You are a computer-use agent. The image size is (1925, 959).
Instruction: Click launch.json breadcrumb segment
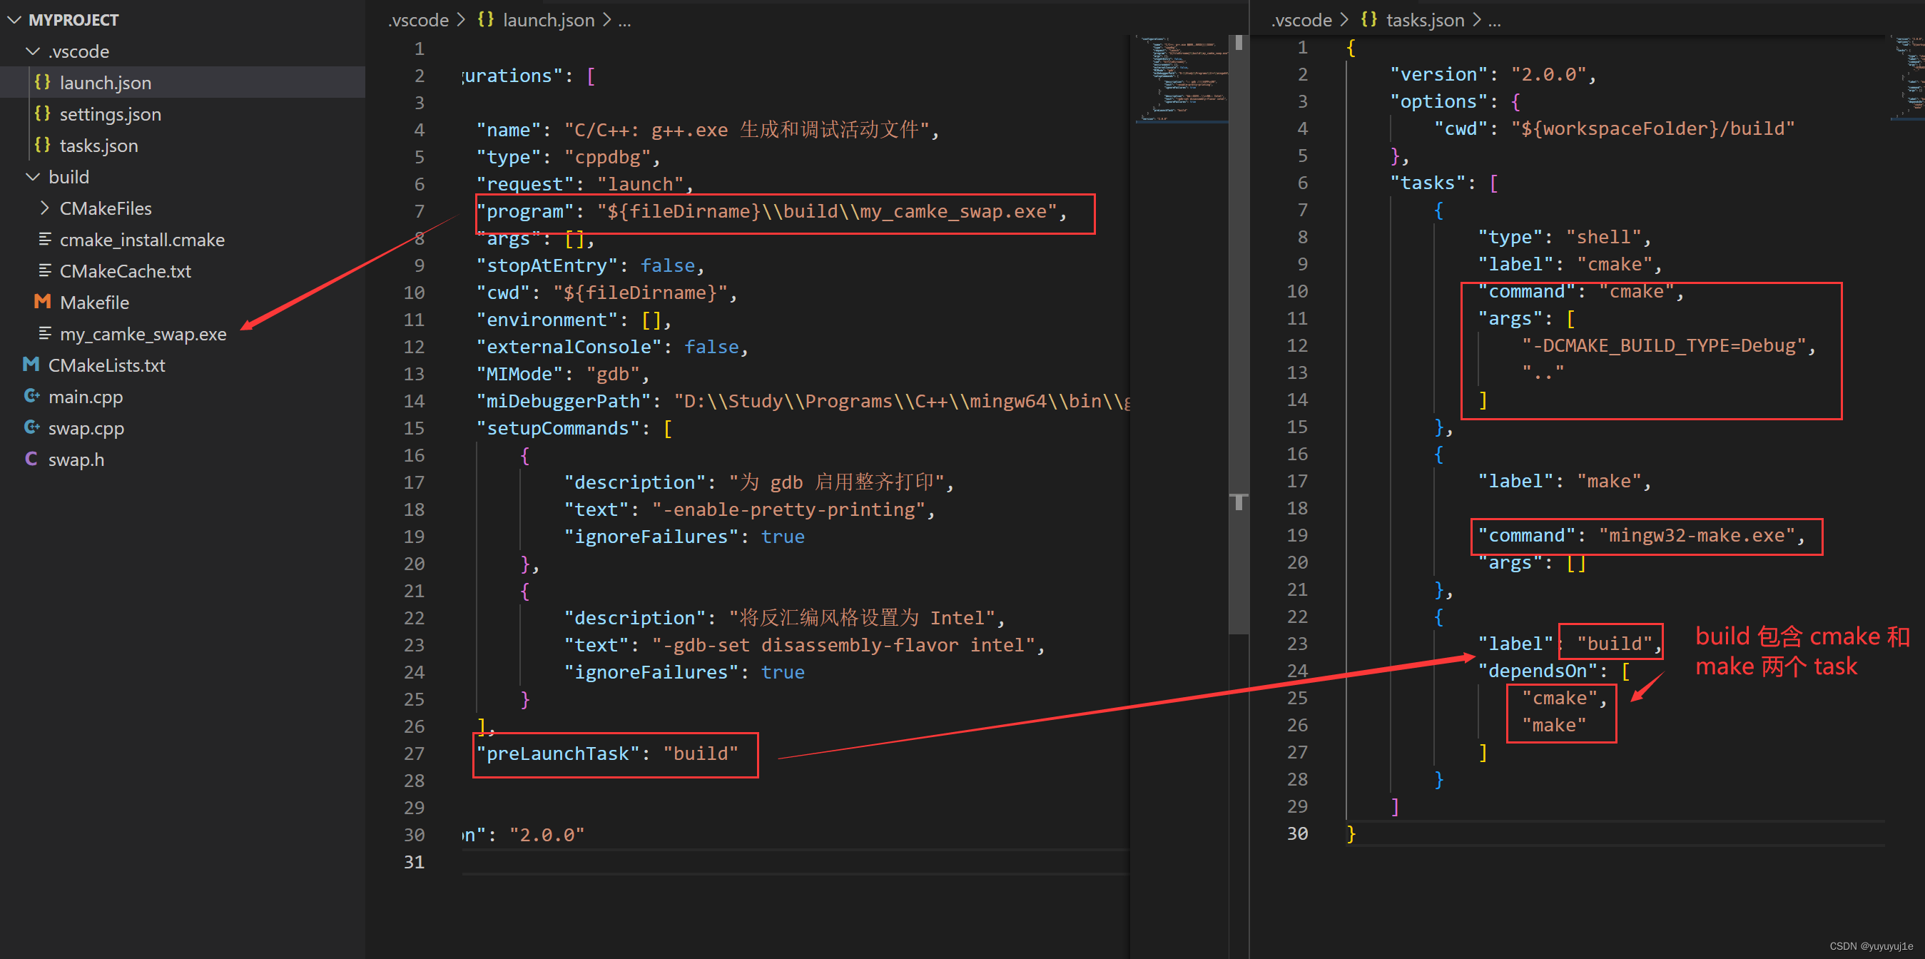click(549, 20)
